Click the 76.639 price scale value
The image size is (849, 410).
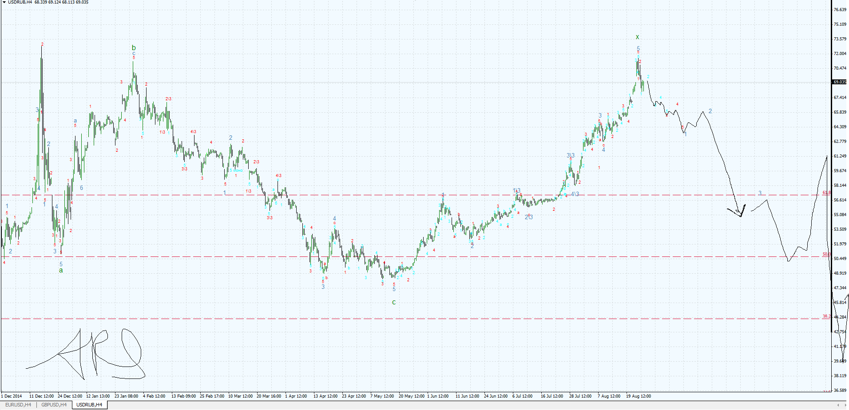[840, 10]
